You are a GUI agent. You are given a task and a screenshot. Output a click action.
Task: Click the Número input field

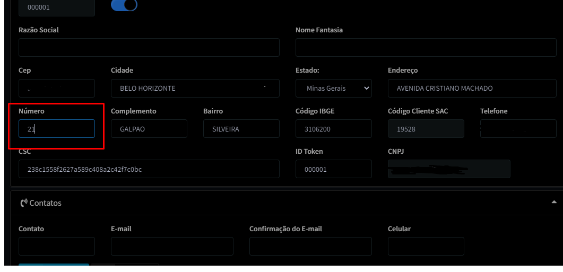tap(57, 128)
